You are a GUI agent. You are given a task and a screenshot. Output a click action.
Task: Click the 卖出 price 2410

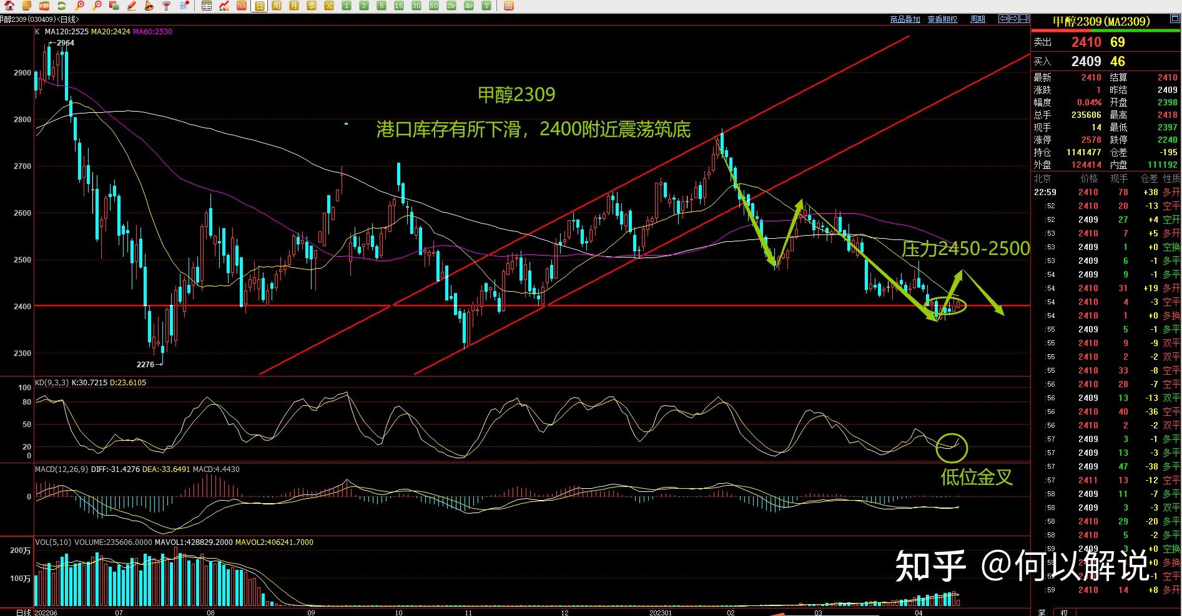[x=1086, y=42]
